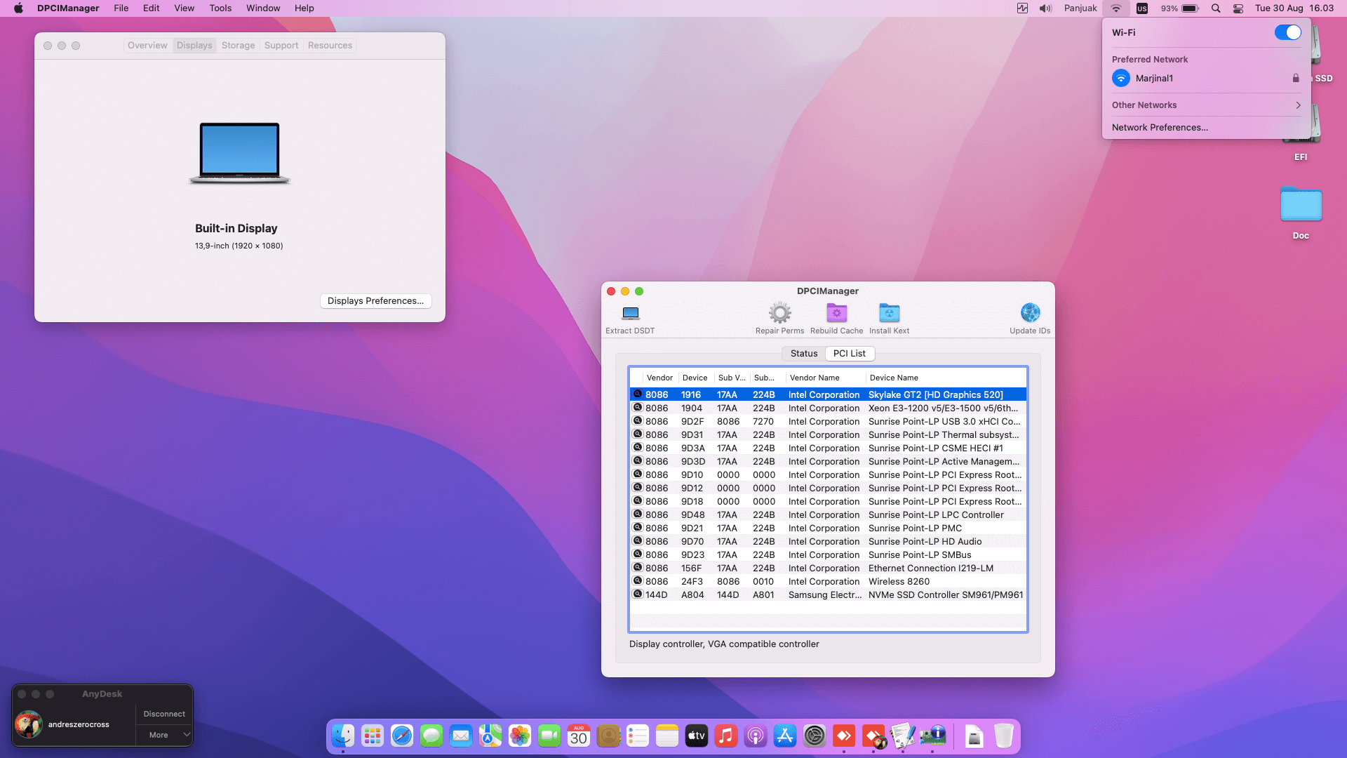
Task: Switch to the Storage tab
Action: (238, 46)
